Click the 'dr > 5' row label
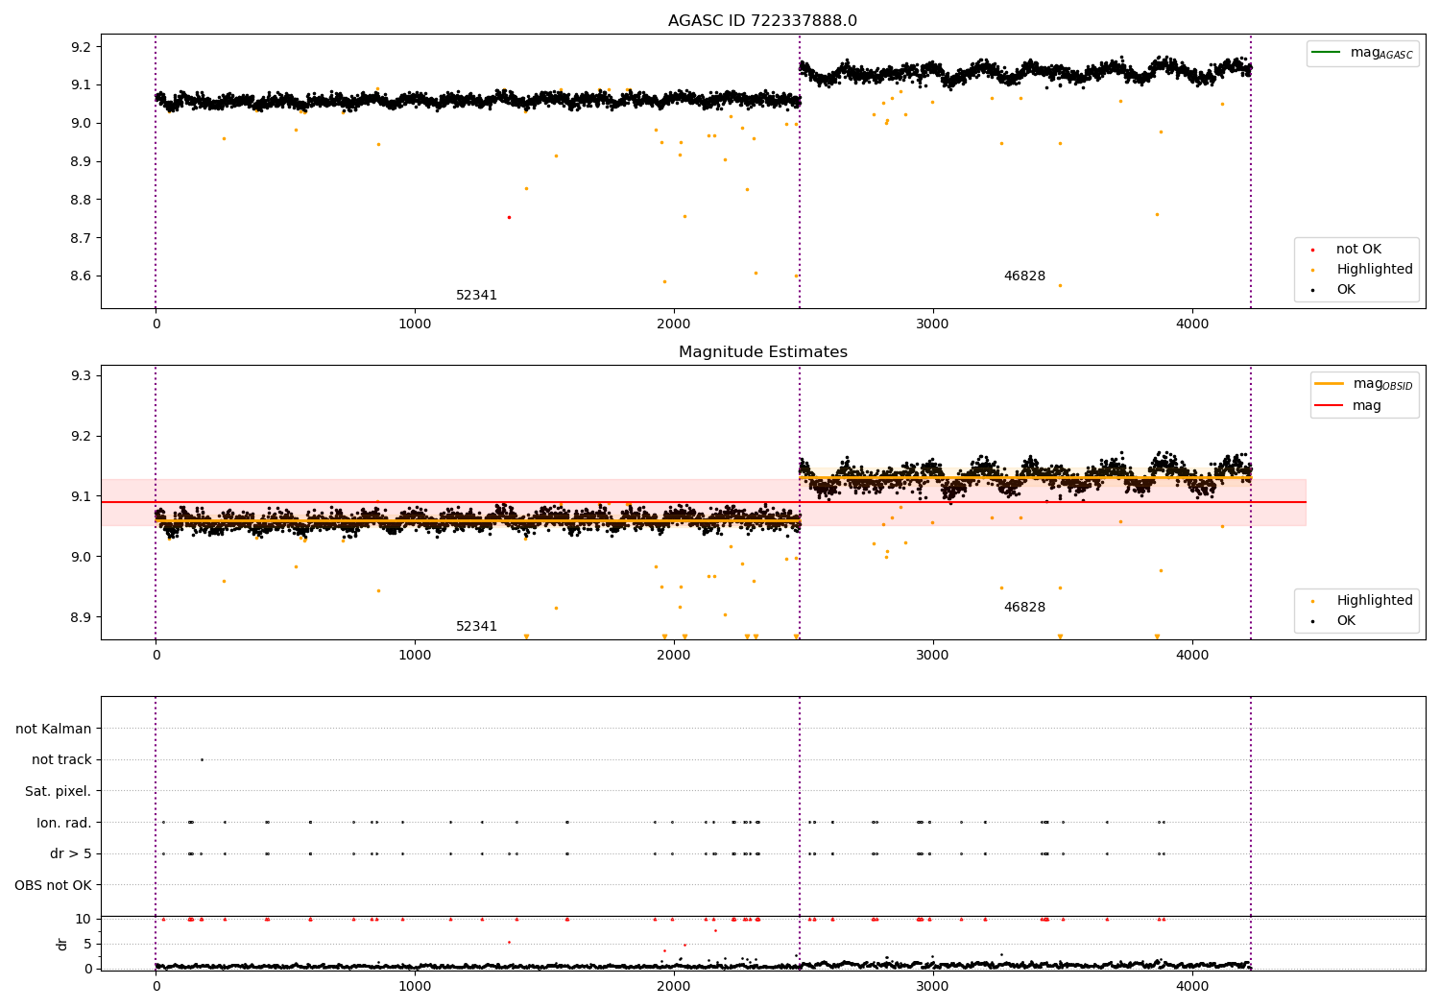The height and width of the screenshot is (1008, 1440). (70, 853)
